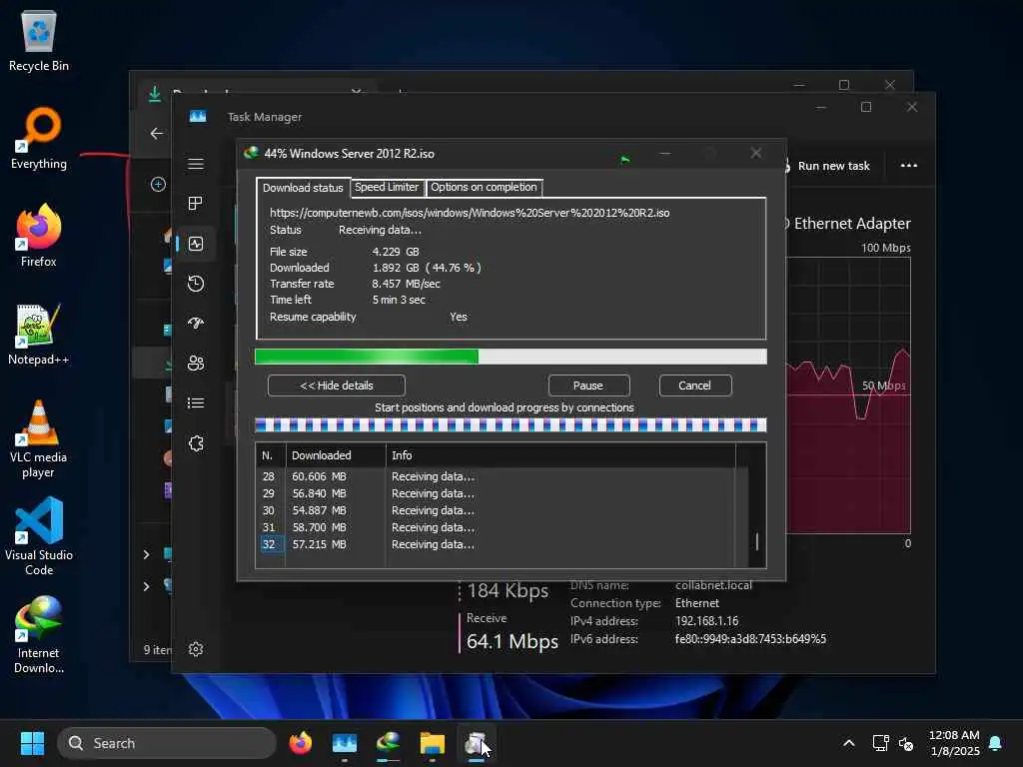Open Task Manager more options ellipsis

coord(909,166)
